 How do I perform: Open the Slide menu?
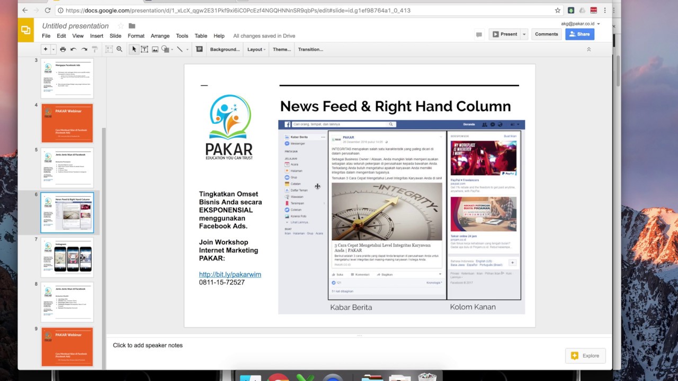[x=115, y=36]
